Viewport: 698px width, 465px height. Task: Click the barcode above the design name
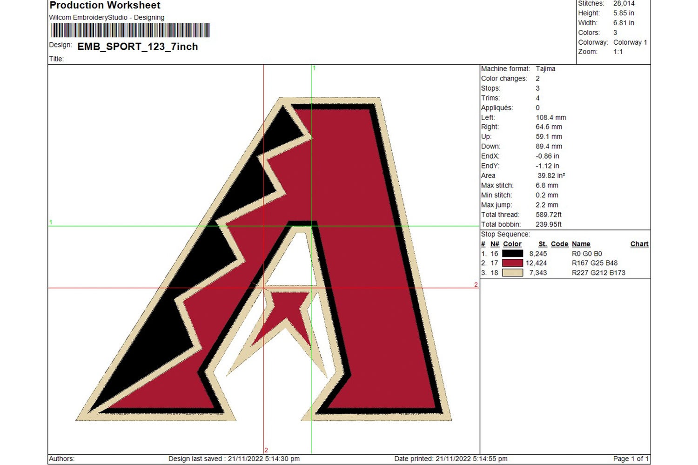129,30
